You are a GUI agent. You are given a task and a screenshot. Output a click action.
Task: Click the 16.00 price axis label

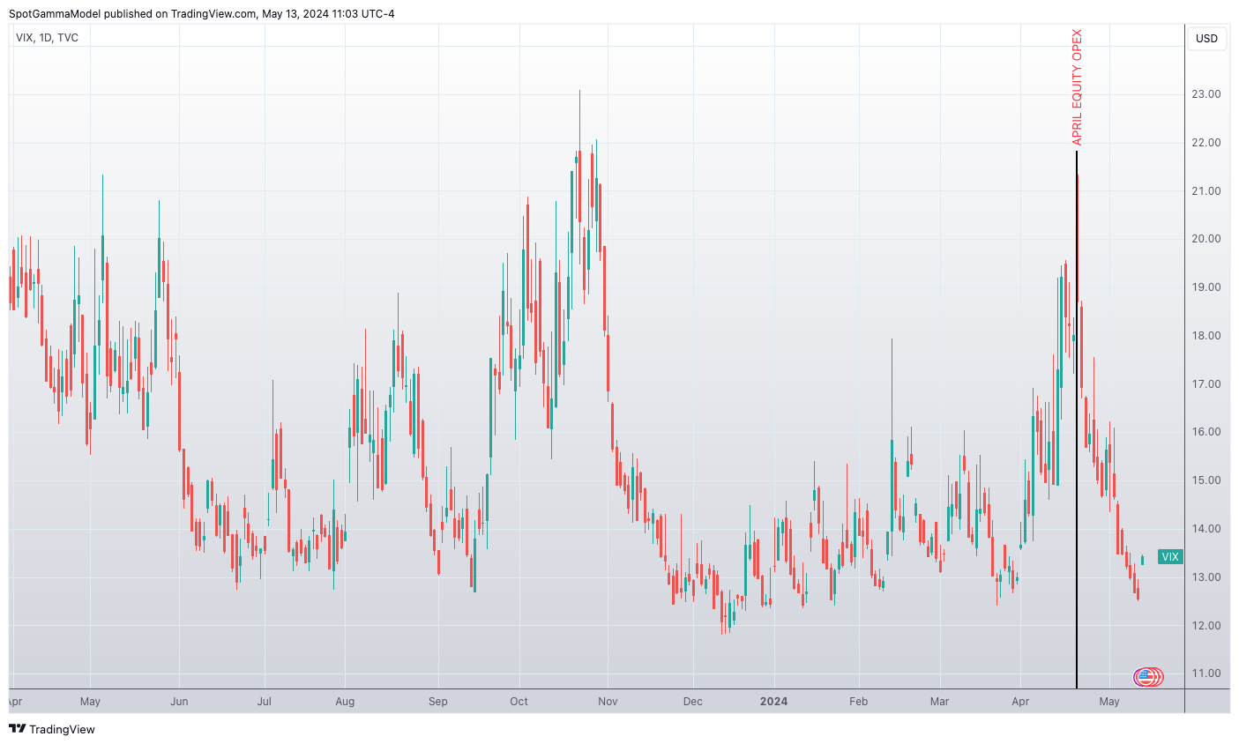[1205, 432]
